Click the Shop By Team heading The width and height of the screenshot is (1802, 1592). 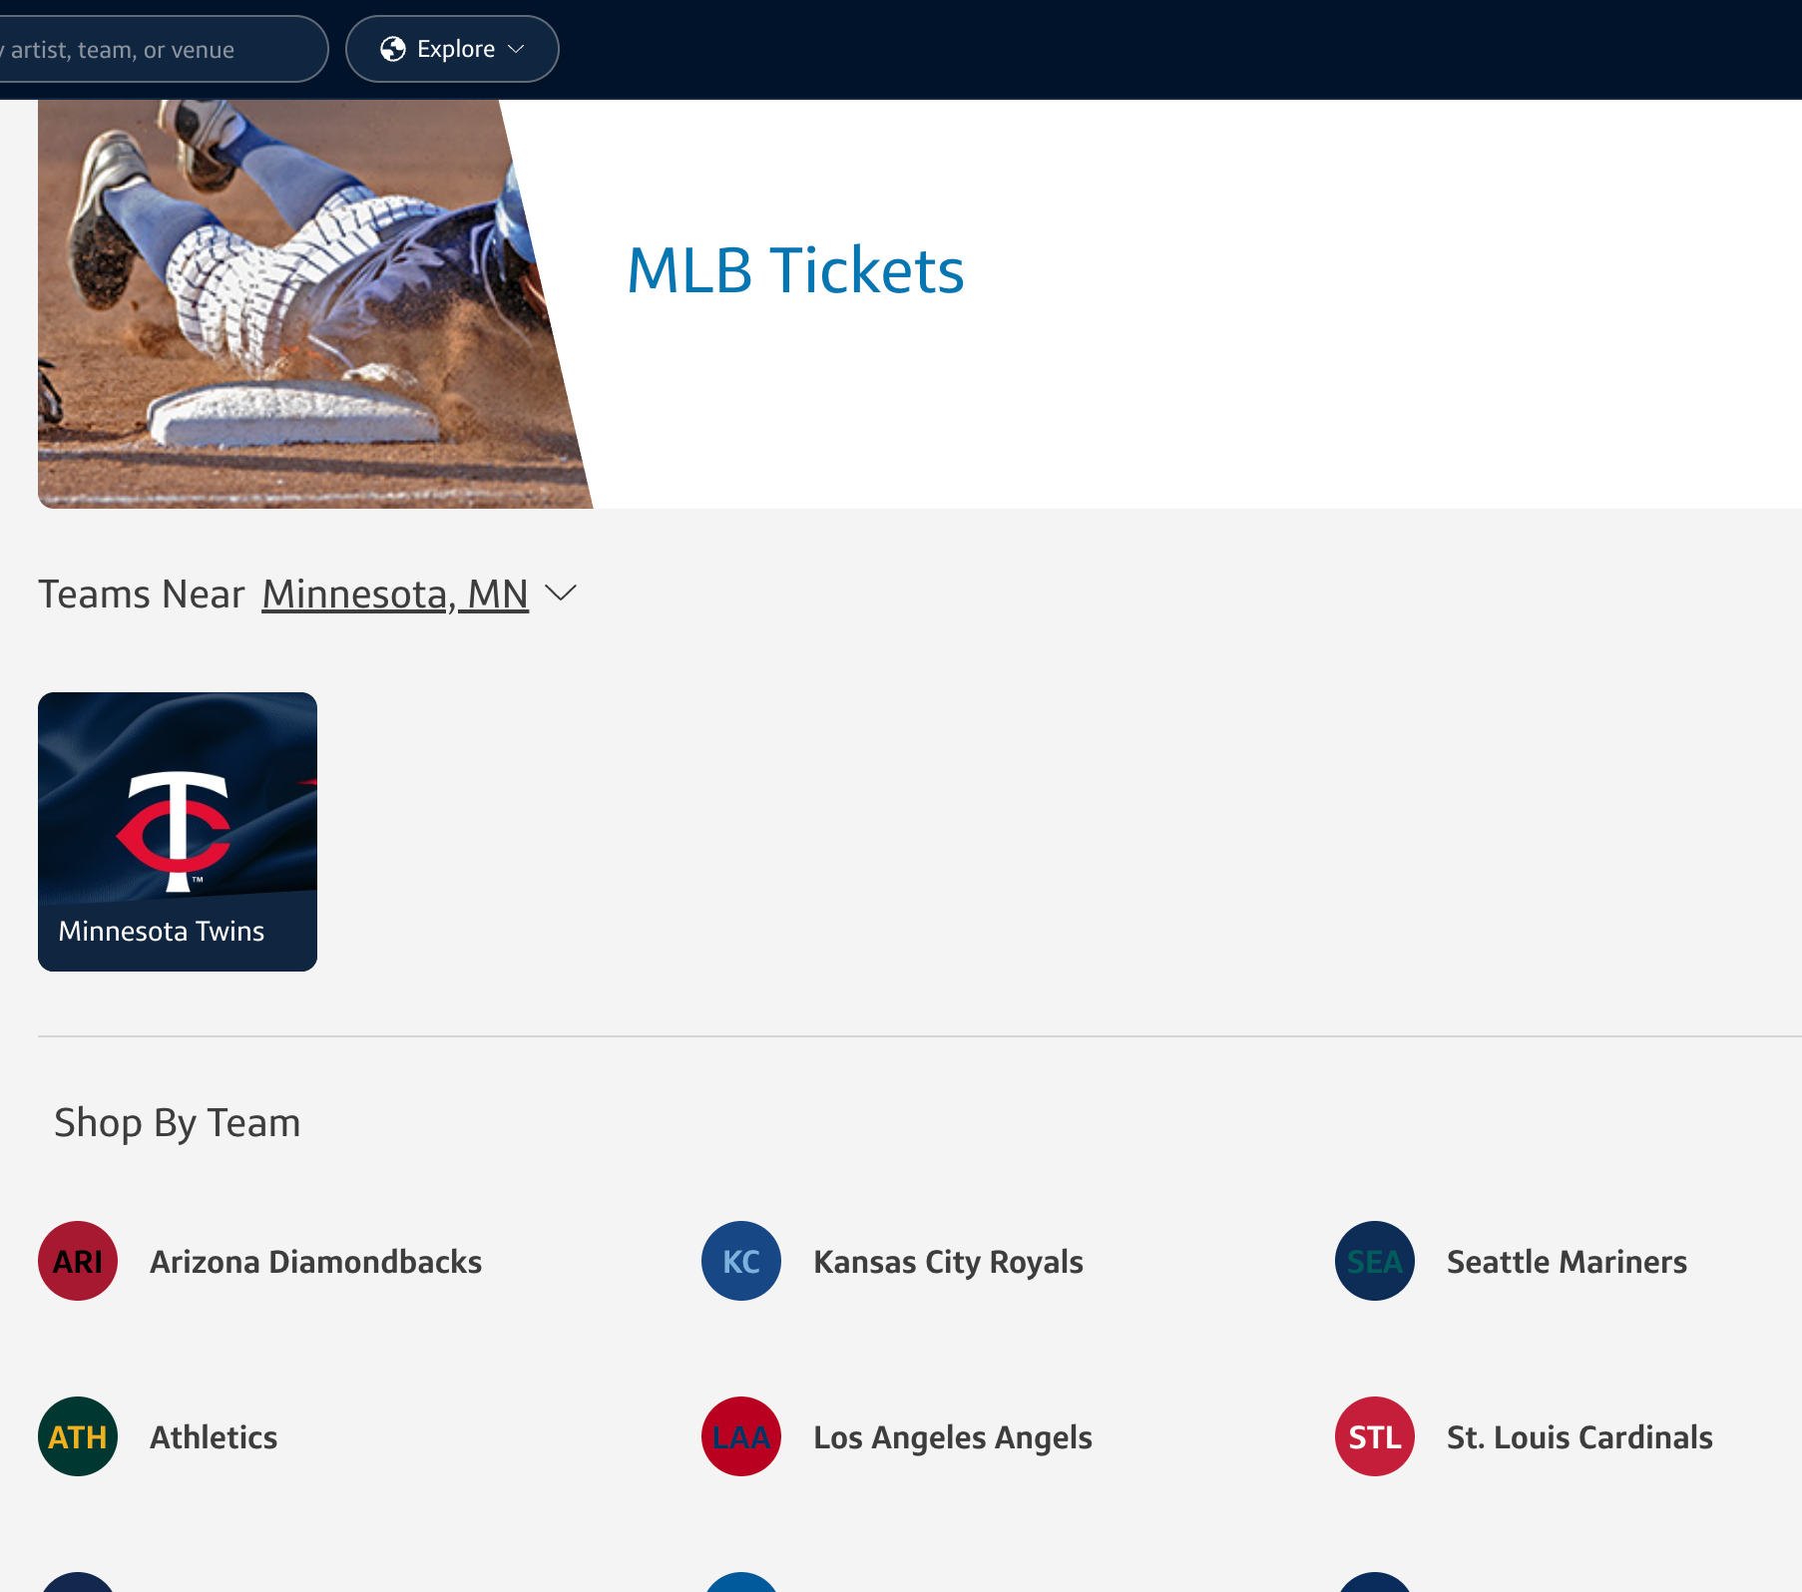(178, 1123)
